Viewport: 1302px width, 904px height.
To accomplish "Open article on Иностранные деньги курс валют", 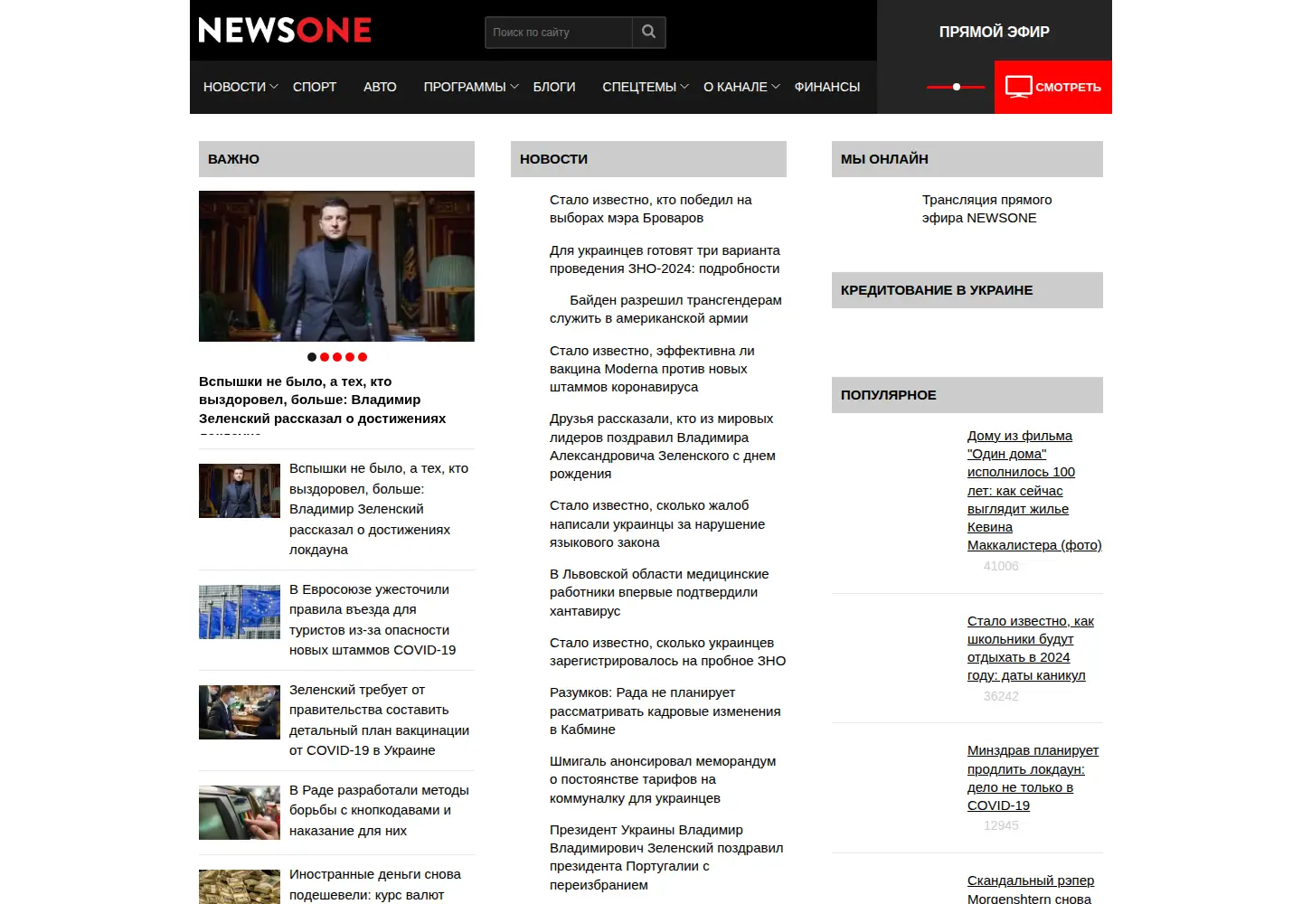I will (x=375, y=884).
